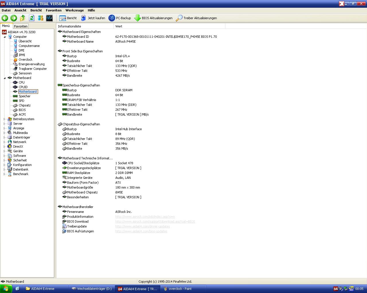The width and height of the screenshot is (367, 293).
Task: Open the Bericht menu
Action: point(36,10)
